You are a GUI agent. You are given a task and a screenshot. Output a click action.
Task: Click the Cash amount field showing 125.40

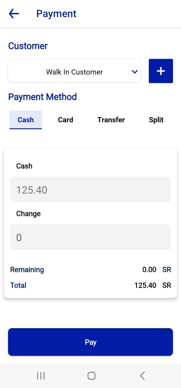point(90,190)
